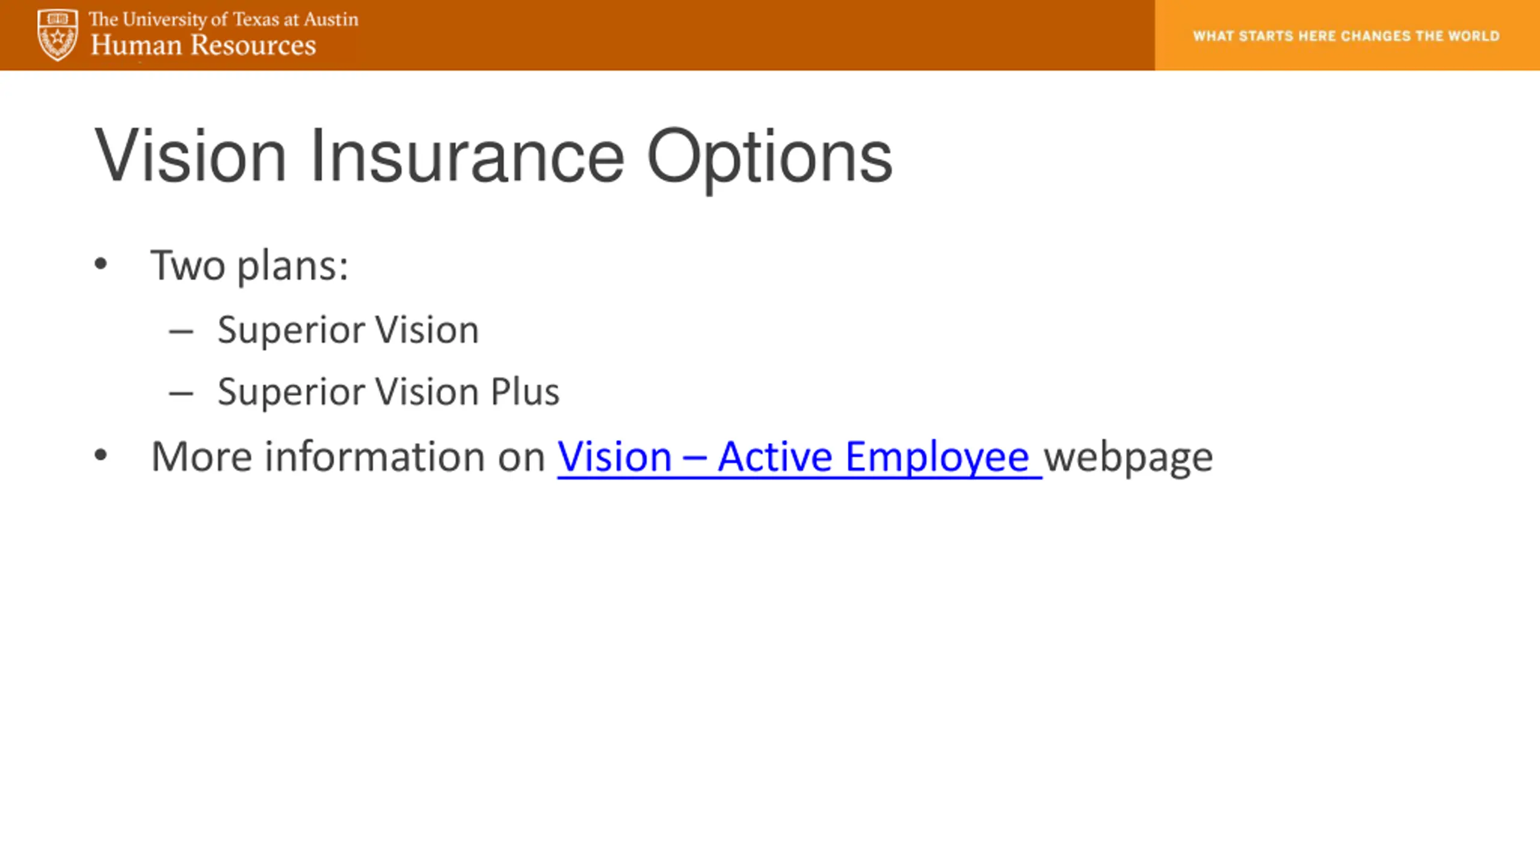Click the More information on text
1540x866 pixels.
point(348,456)
